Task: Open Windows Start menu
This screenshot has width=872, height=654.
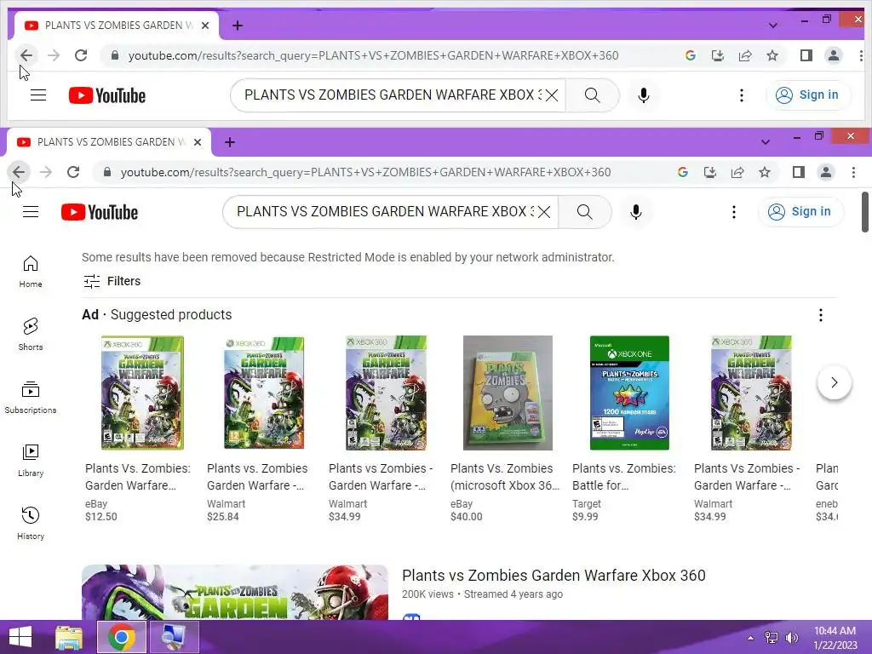Action: tap(20, 637)
